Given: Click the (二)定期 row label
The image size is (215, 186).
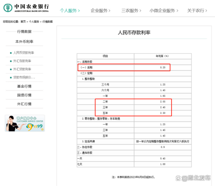Looking at the screenshot, I should click(87, 73).
